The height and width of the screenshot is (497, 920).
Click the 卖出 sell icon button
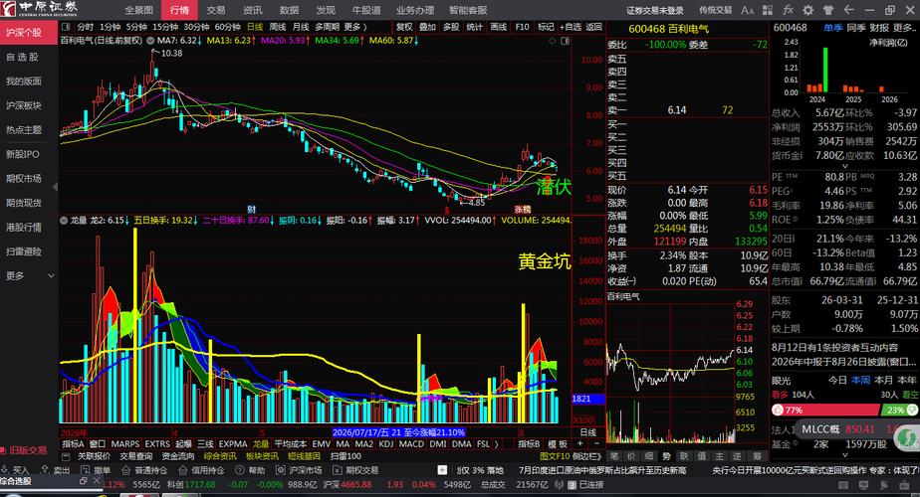click(x=54, y=470)
